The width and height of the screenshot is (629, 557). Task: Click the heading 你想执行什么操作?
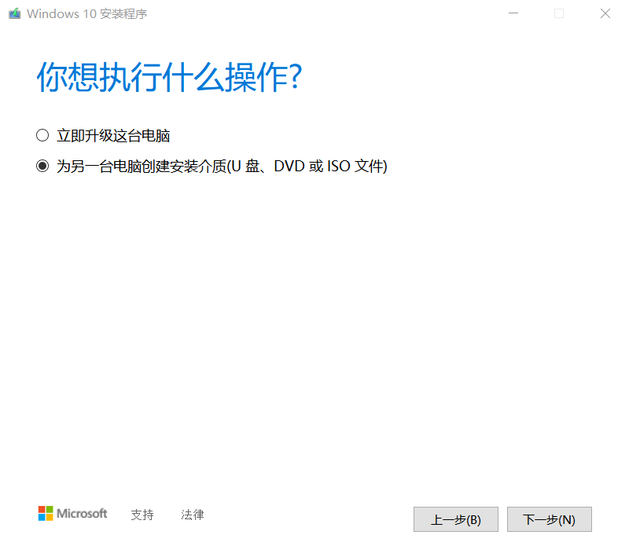[x=169, y=77]
